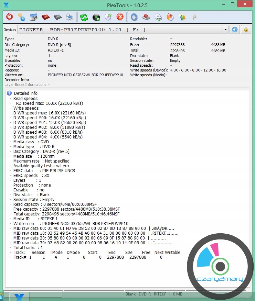Select the PIONEER BDR-PR1EPDVPP100 device field
Image resolution: width=255 pixels, height=301 pixels.
tap(120, 30)
